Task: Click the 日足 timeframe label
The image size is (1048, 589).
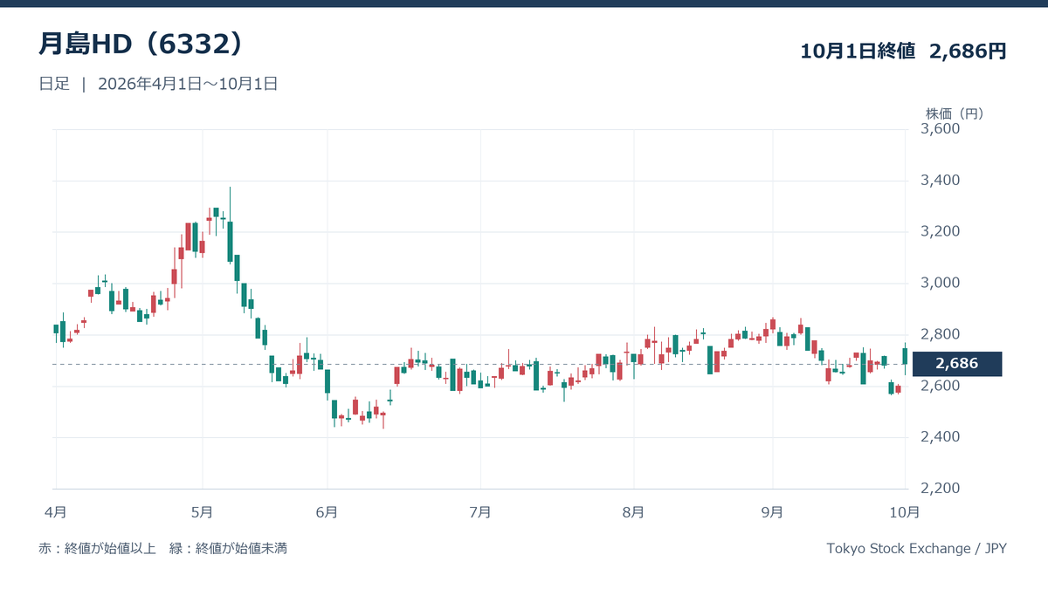Action: tap(53, 85)
